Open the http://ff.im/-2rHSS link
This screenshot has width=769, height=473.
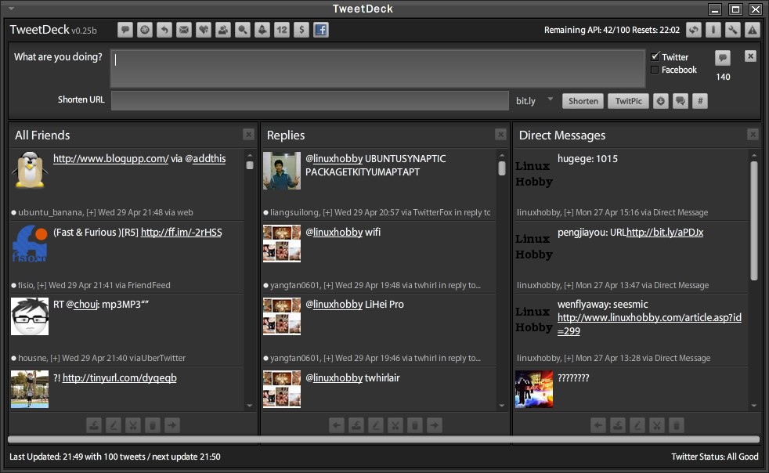182,232
